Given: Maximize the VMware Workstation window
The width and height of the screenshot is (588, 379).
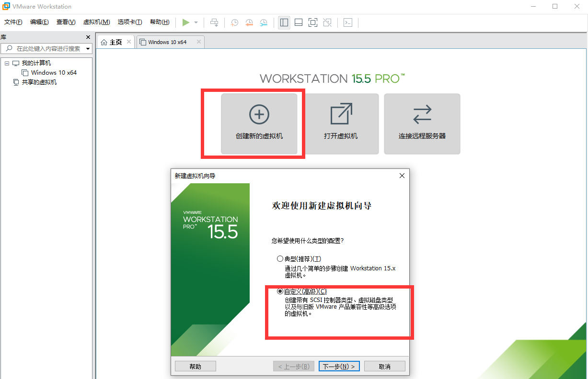Looking at the screenshot, I should [555, 6].
